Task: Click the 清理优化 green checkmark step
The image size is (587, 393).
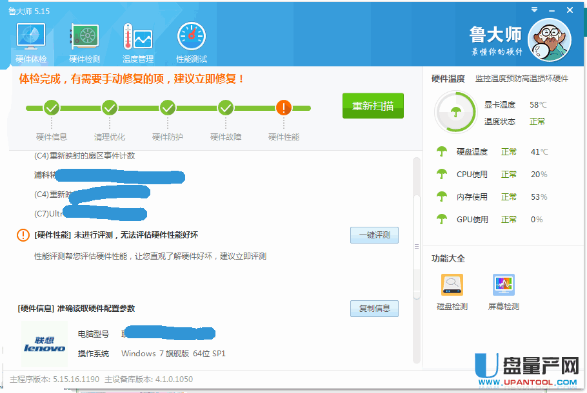Action: [x=110, y=108]
